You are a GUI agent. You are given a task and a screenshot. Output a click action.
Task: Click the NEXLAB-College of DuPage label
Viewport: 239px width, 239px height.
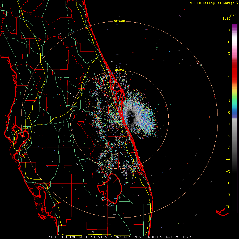tap(212, 3)
